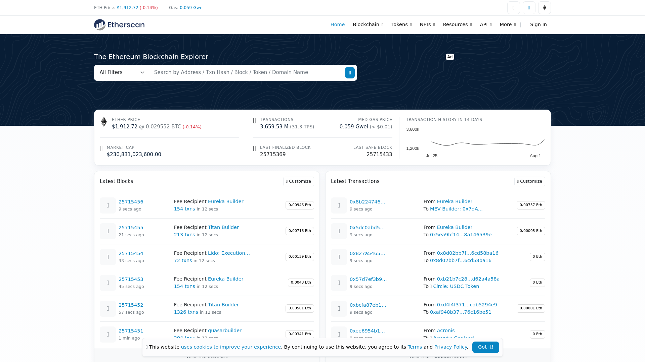Image resolution: width=645 pixels, height=362 pixels.
Task: Open Titan Builder for block 25715455
Action: (223, 227)
